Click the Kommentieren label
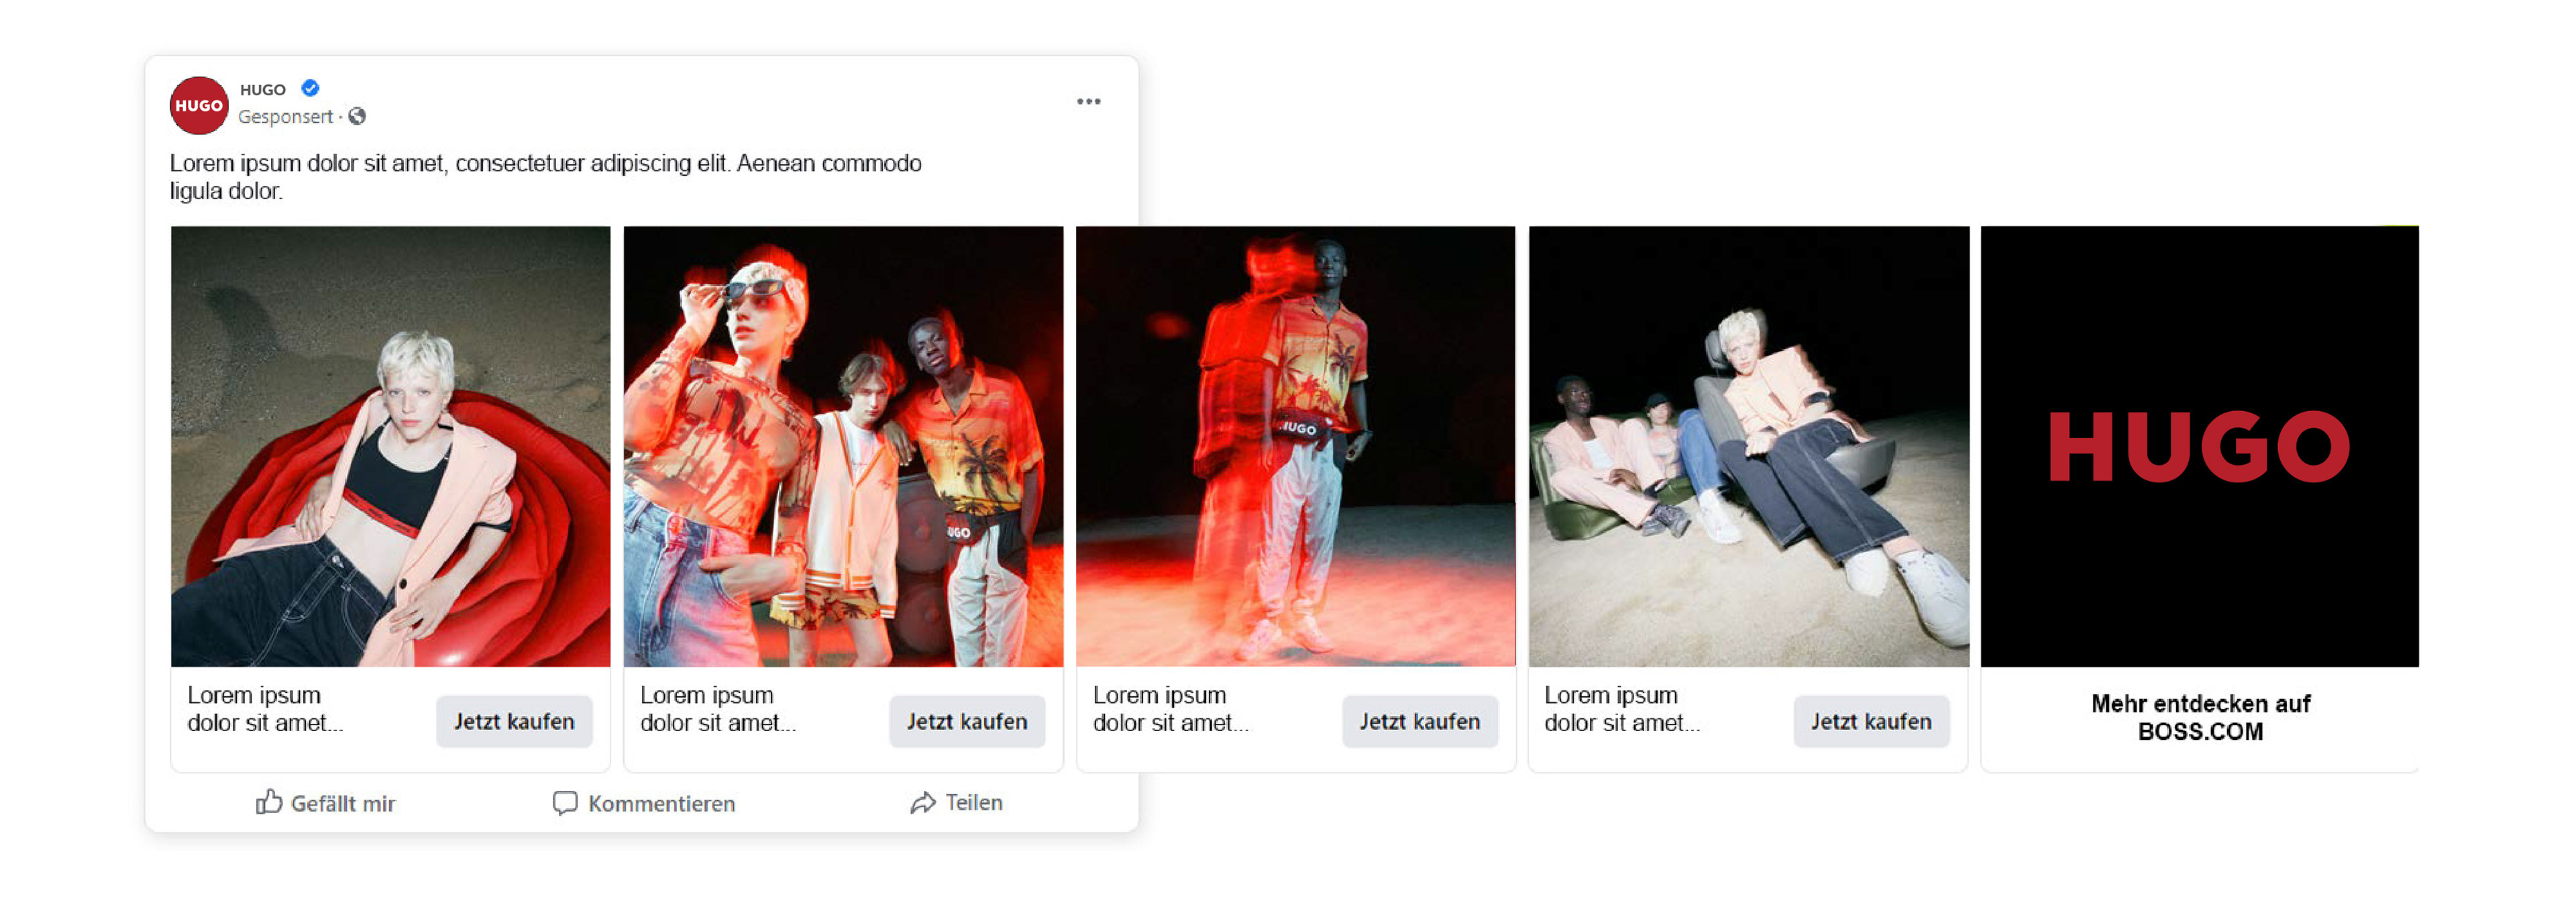 pyautogui.click(x=661, y=803)
